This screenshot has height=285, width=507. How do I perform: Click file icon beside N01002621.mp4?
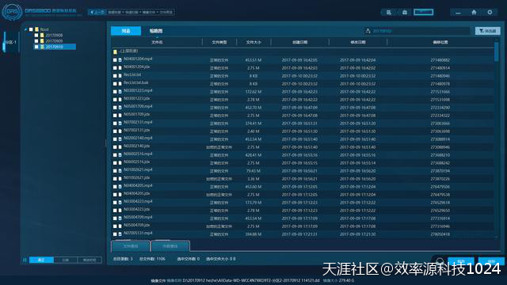tap(120, 171)
